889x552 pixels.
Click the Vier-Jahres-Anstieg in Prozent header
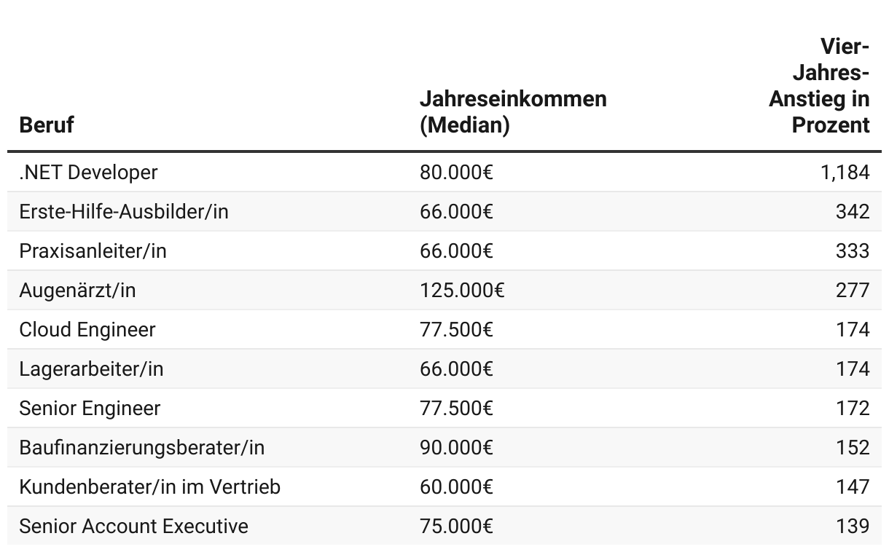820,86
